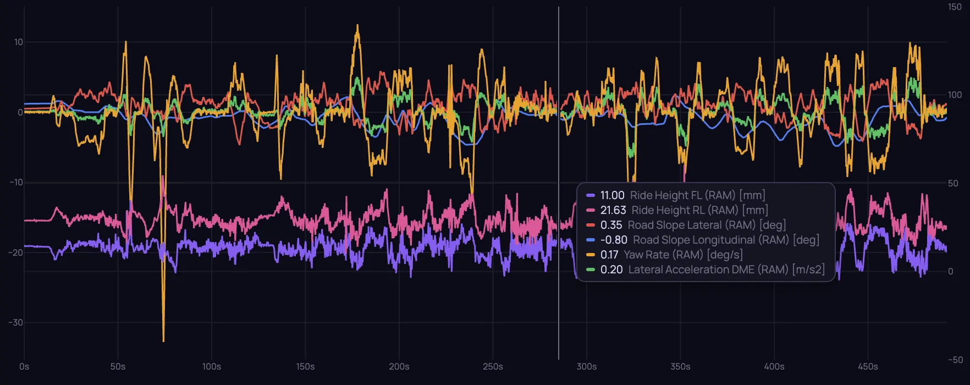
Task: Click the 350s time axis label
Action: click(680, 367)
